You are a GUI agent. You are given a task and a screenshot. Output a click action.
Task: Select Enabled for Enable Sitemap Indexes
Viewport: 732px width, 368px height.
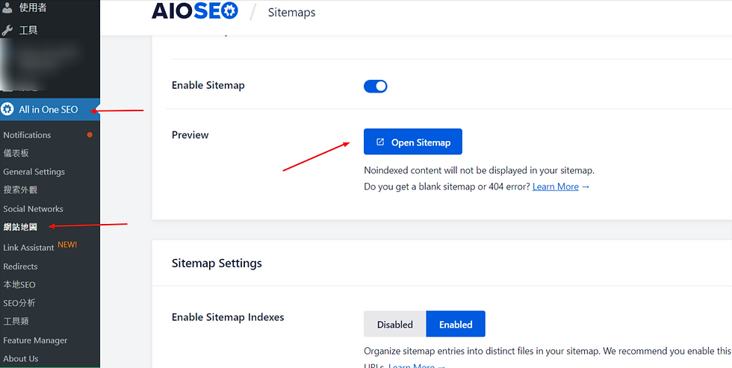point(456,324)
